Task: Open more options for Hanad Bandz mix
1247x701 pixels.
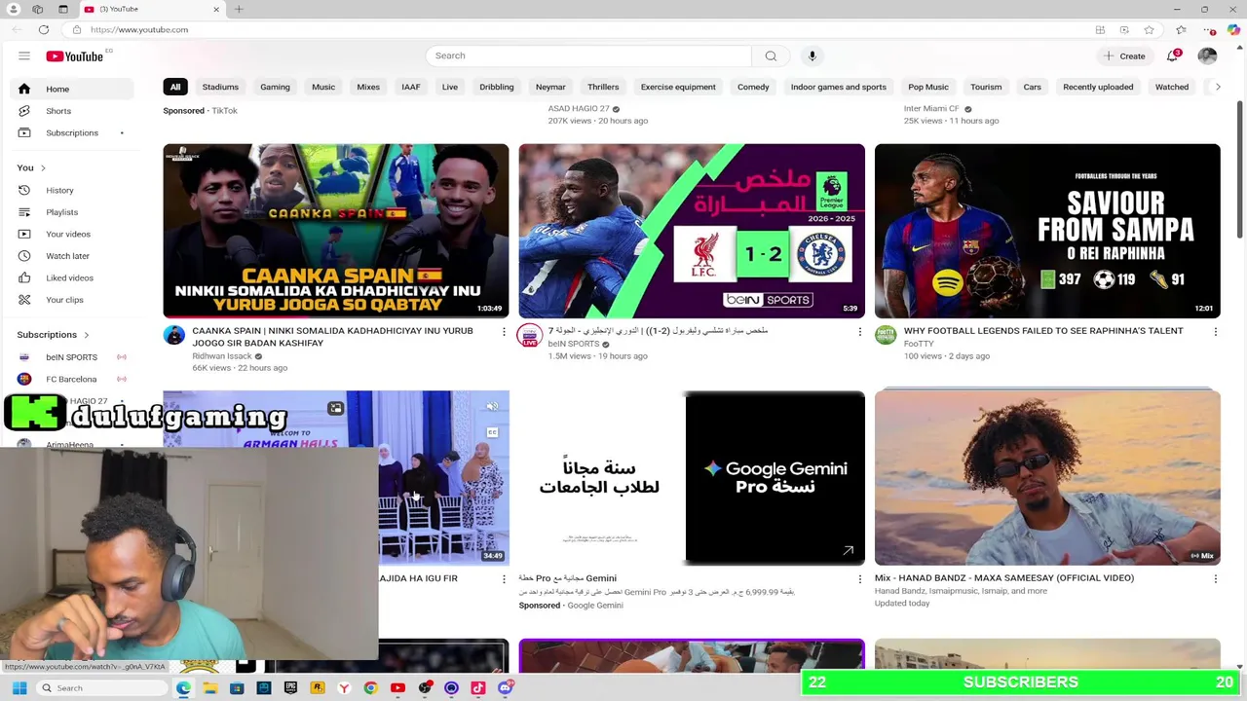Action: tap(1215, 579)
